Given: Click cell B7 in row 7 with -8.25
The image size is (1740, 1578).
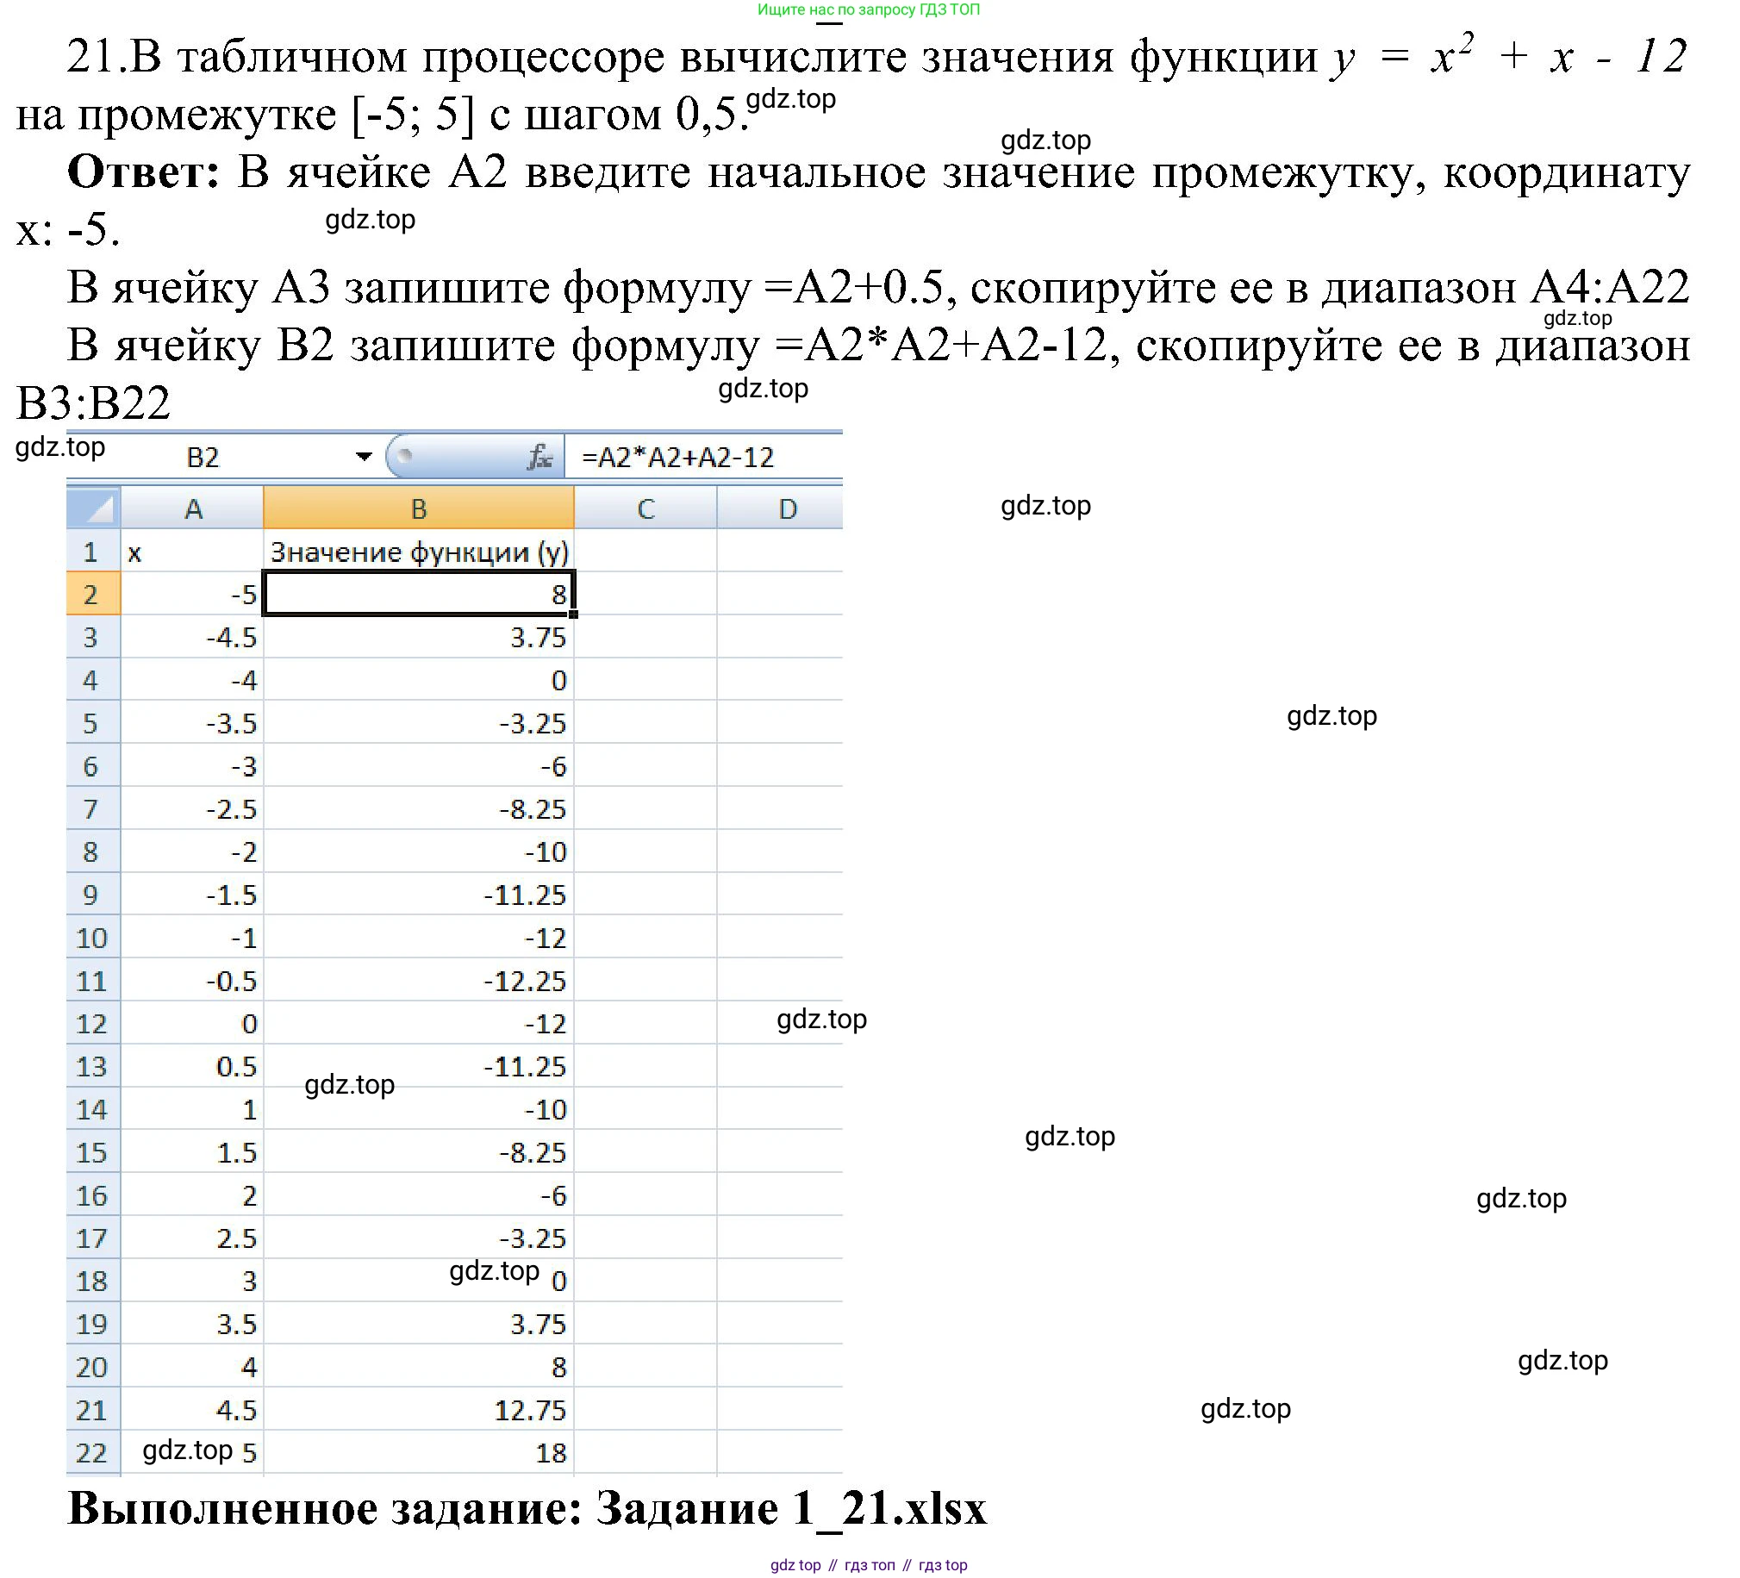Looking at the screenshot, I should pos(419,809).
